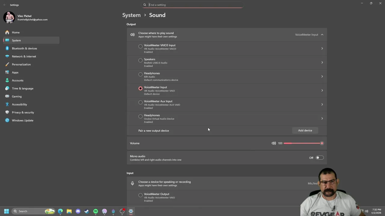
Task: Select VoiceMeeter Aux Input radio button
Action: click(140, 102)
